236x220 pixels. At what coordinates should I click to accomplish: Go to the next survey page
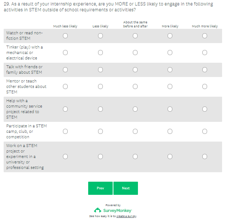[126, 188]
